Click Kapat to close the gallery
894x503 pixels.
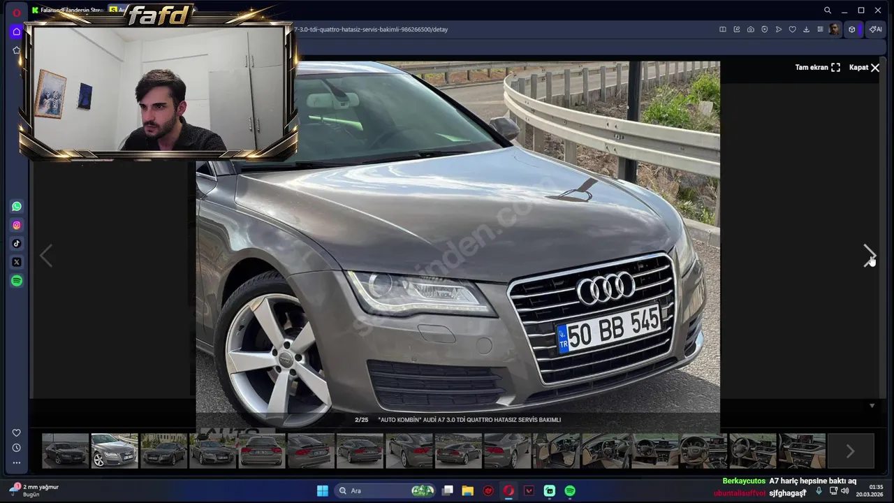click(865, 68)
